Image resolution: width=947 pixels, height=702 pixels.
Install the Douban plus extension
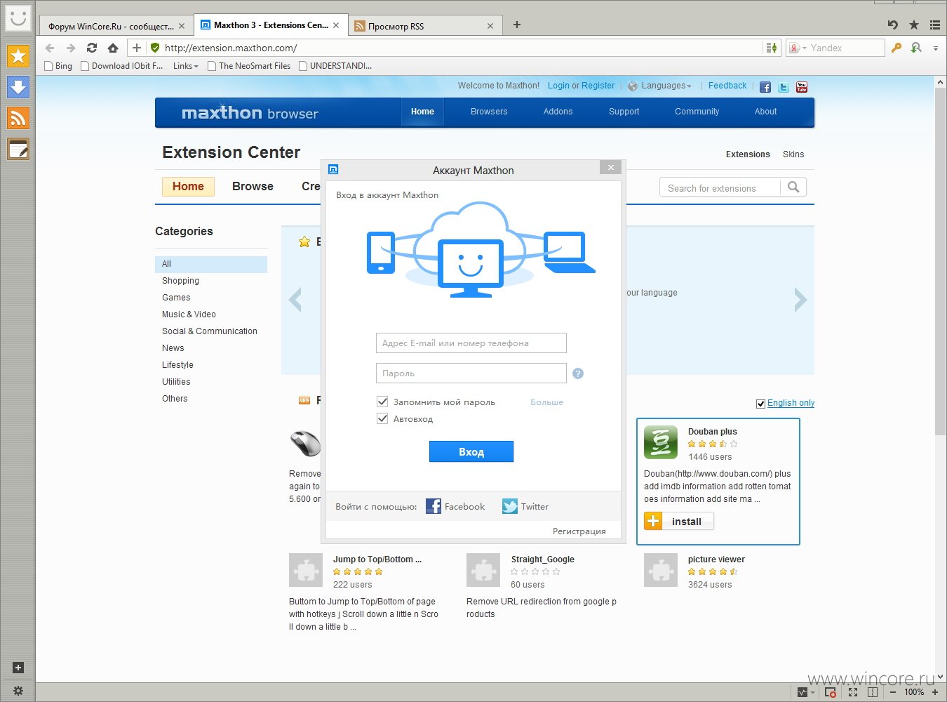679,521
